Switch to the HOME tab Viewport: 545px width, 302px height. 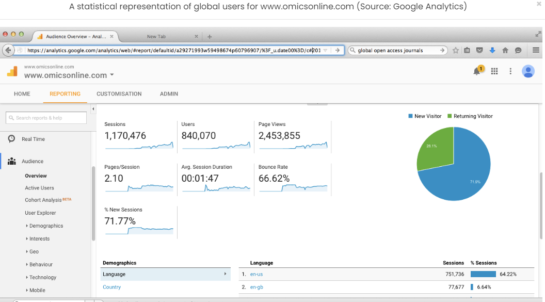pos(22,94)
